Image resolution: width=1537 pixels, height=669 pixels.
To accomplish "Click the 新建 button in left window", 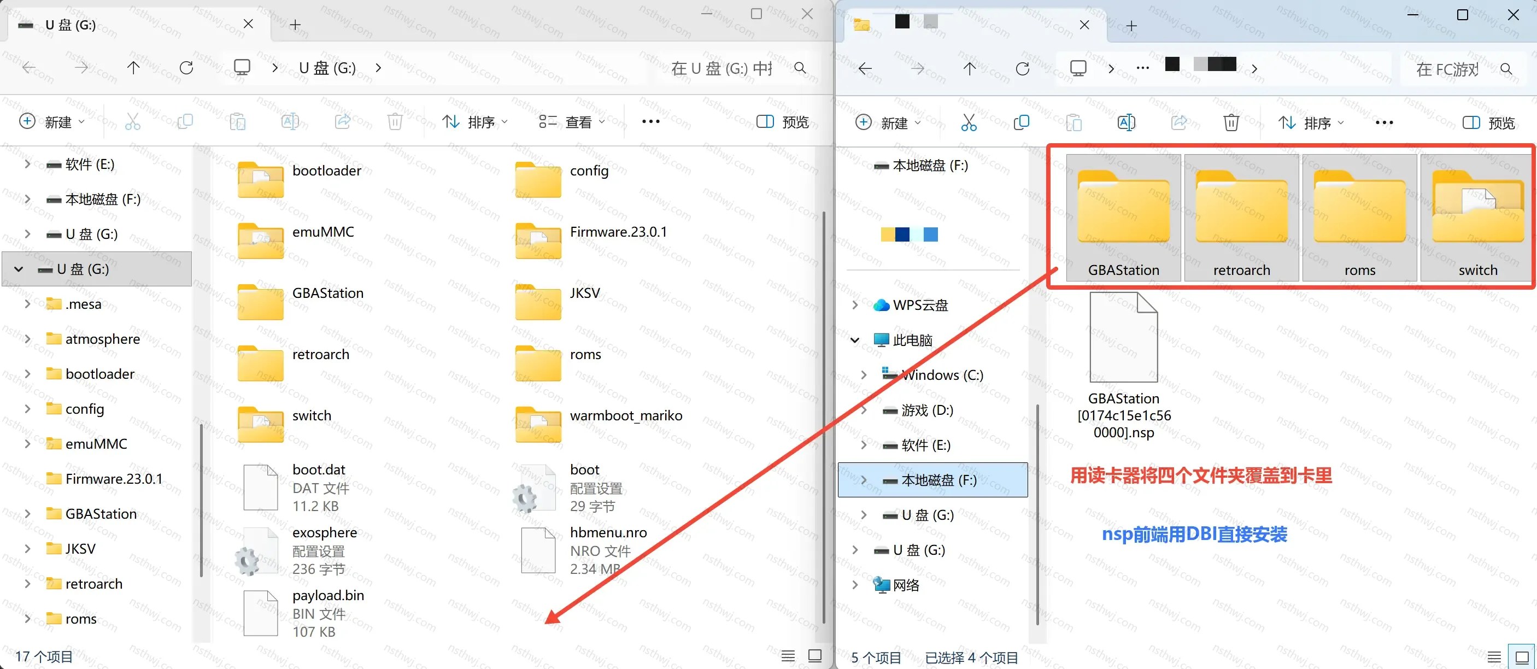I will click(52, 122).
